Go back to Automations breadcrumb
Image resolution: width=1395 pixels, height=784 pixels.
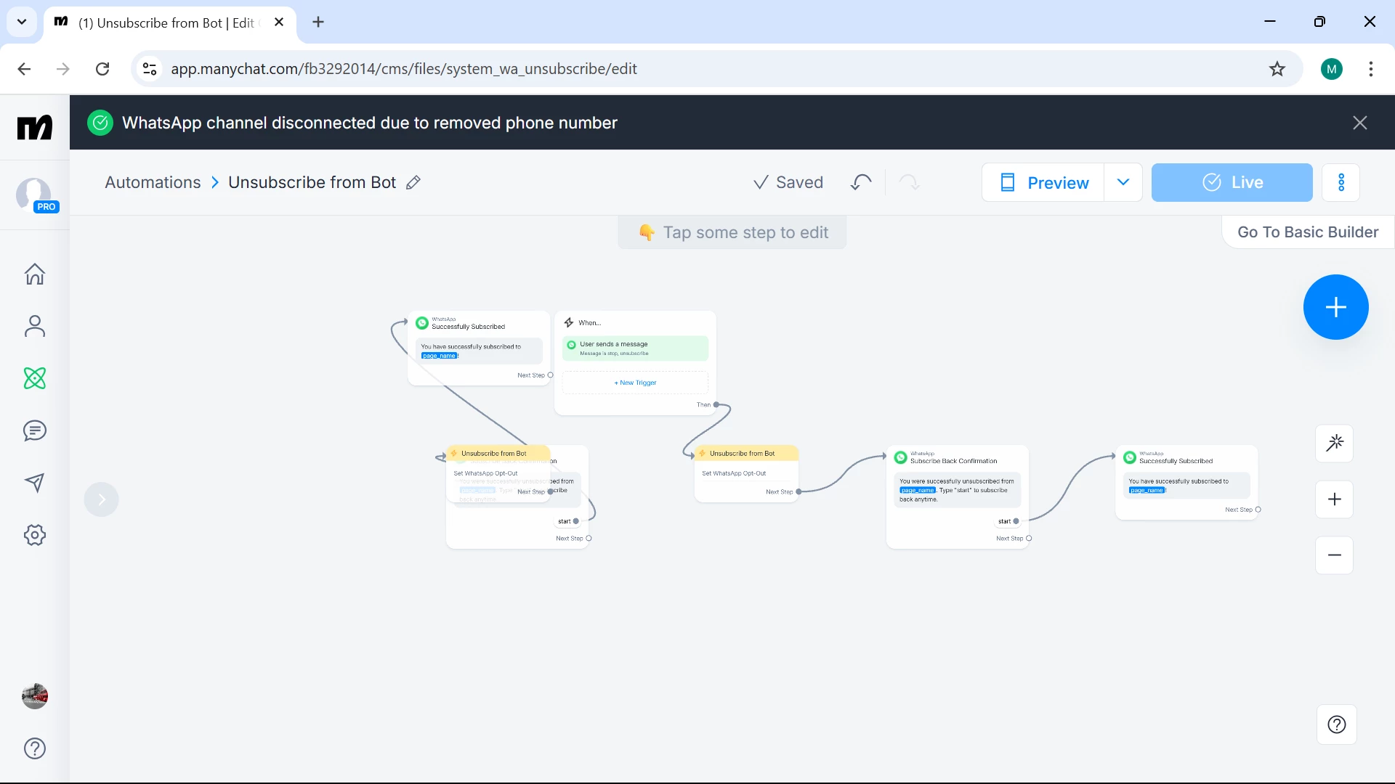pos(153,182)
